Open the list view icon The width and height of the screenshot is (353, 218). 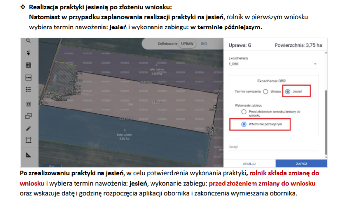pos(28,90)
